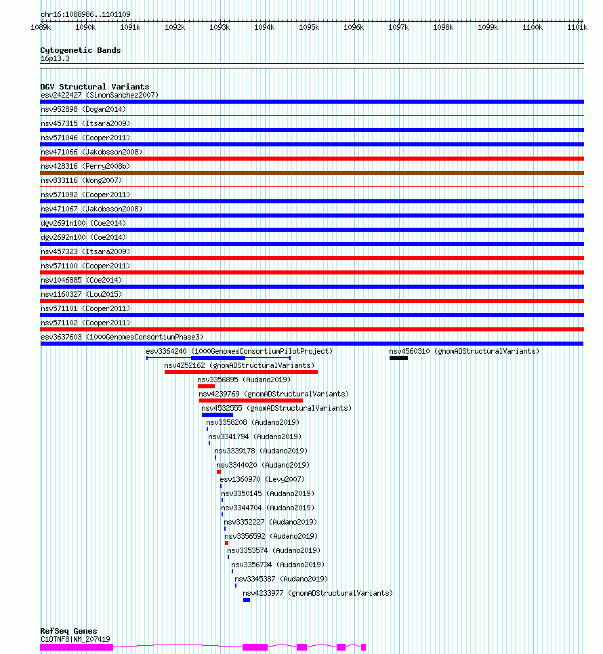
Task: Click the red nsv4252162 variant bar
Action: (241, 372)
